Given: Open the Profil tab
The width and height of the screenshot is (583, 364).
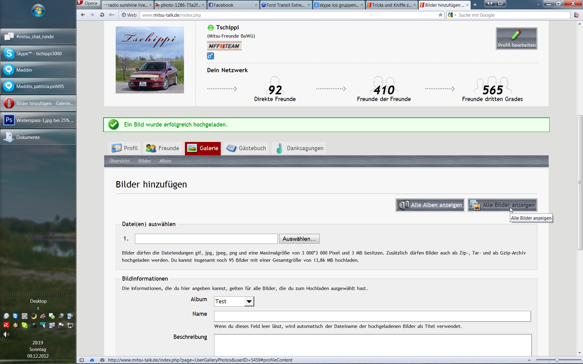Looking at the screenshot, I should coord(124,148).
